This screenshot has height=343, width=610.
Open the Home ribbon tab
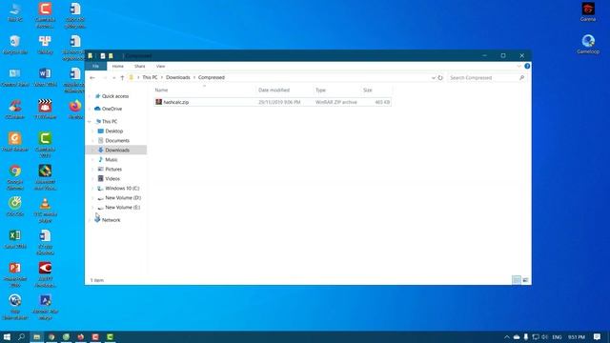click(118, 66)
